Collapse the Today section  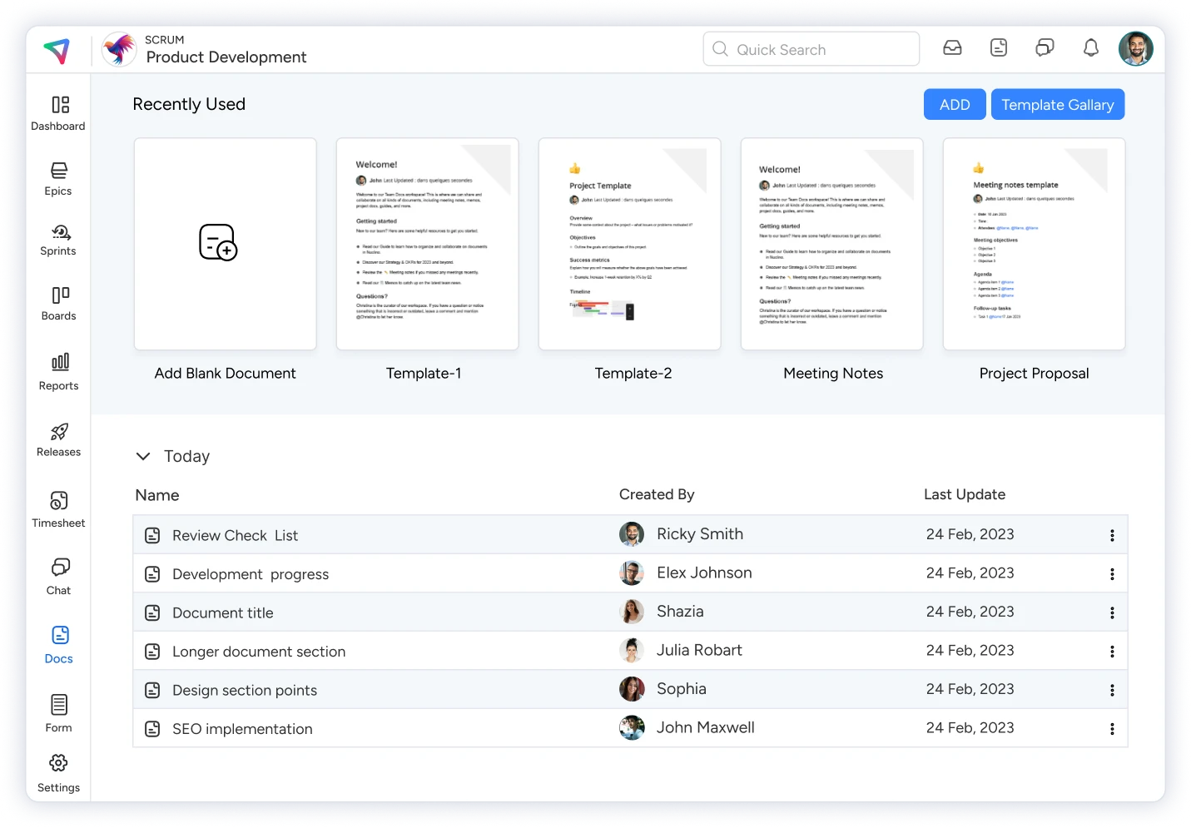click(143, 456)
